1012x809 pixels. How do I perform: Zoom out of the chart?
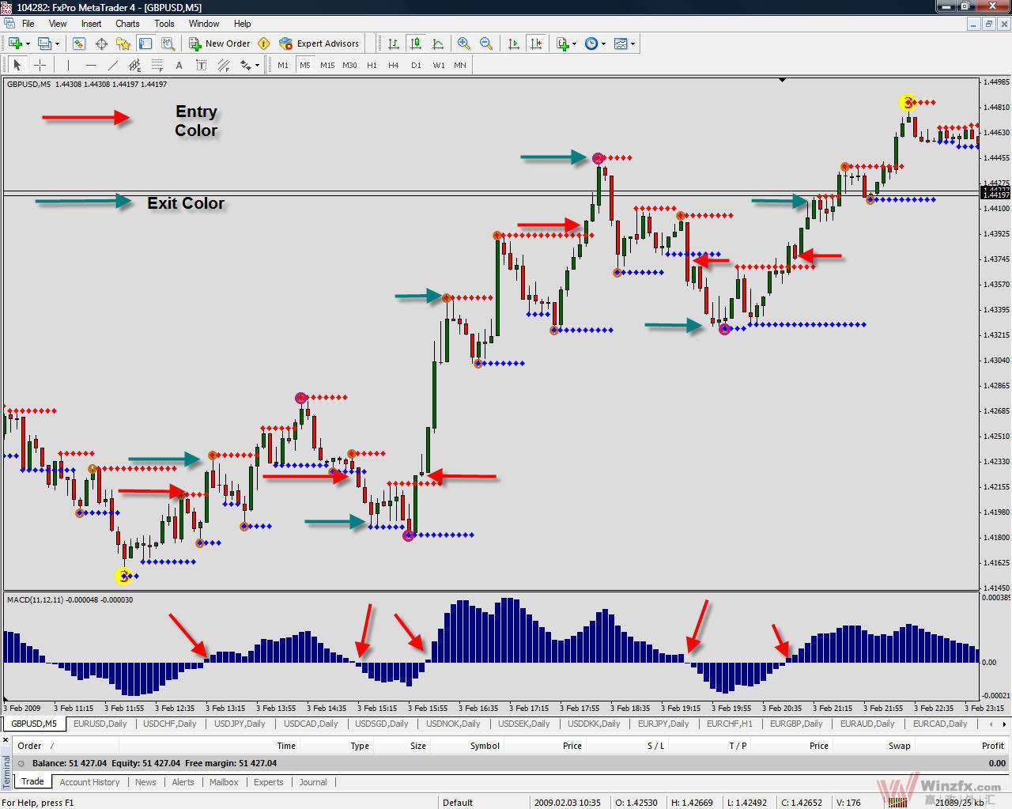tap(486, 43)
